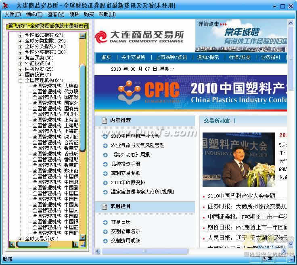Image resolution: width=297 pixels, height=265 pixels.
Task: Expand 外汇投资 (50) tree node
Action: pyautogui.click(x=21, y=64)
